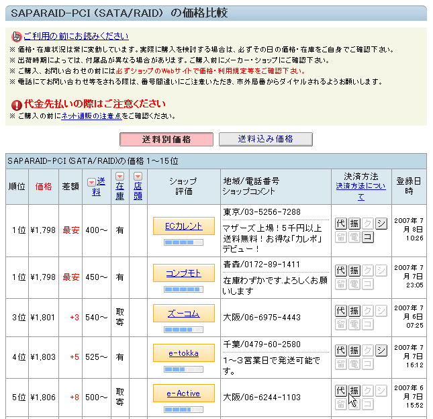Click the 振 payment icon in ズーコム row
Image resolution: width=433 pixels, height=419 pixels.
354,311
